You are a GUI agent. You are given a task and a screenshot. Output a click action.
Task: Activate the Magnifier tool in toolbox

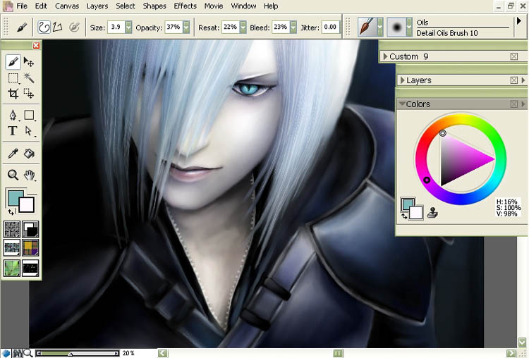[x=13, y=175]
